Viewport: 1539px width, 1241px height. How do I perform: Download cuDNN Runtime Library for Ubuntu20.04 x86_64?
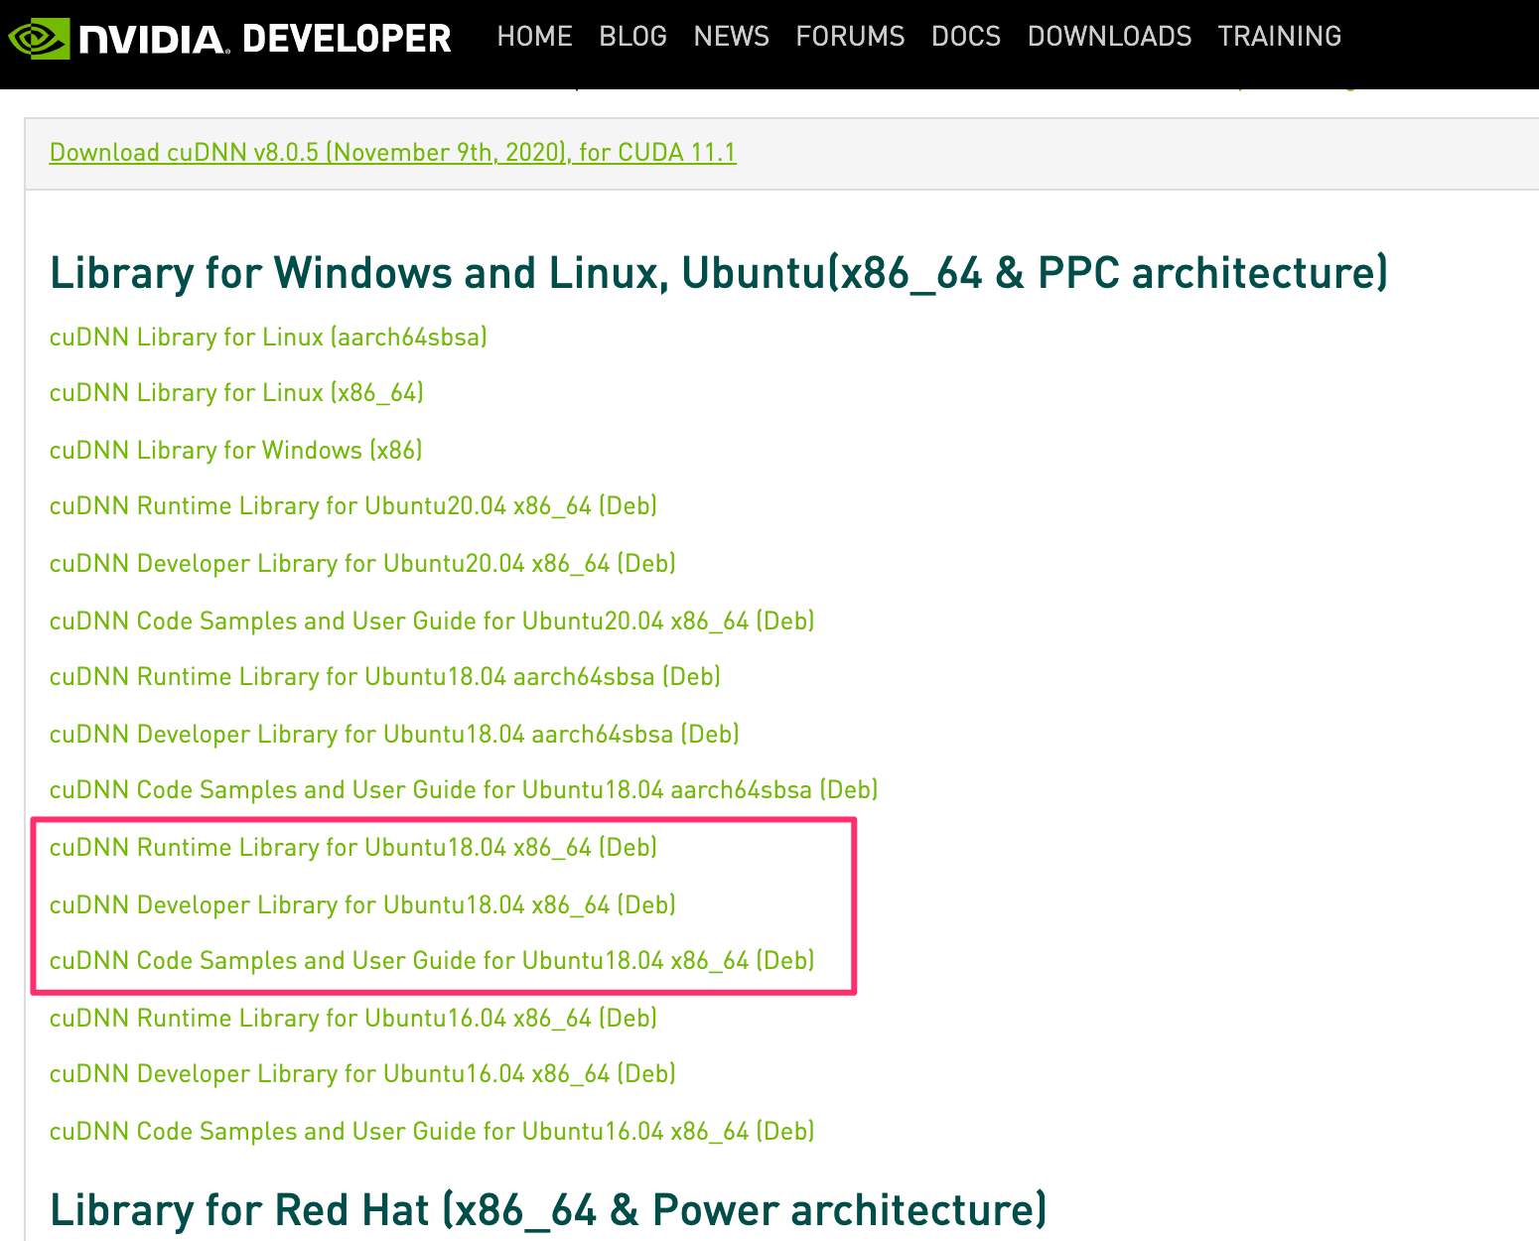point(353,506)
